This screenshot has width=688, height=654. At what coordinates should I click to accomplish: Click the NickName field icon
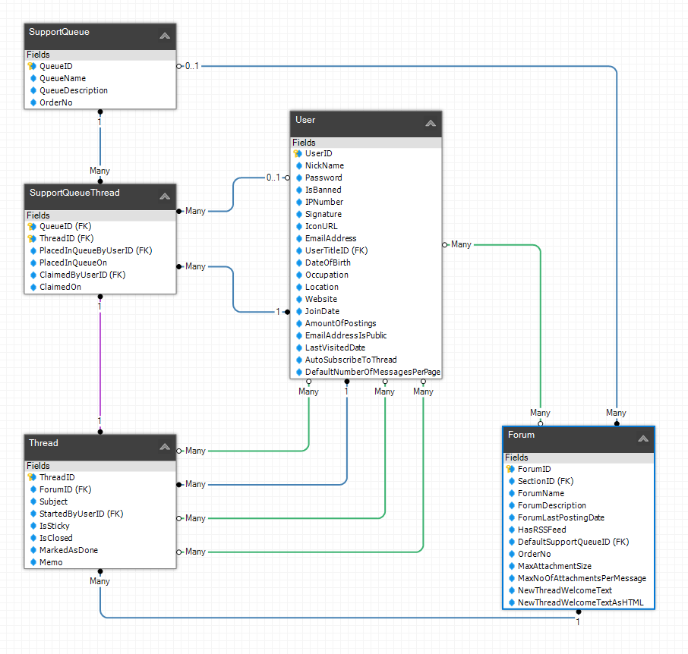(298, 165)
